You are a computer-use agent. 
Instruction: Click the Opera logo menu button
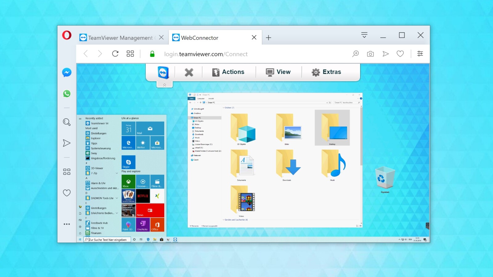click(67, 35)
